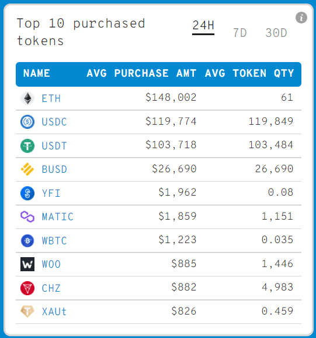Click the gold XAUt icon

coord(27,312)
